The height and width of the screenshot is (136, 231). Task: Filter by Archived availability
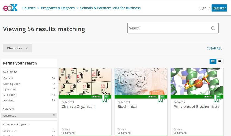point(29,100)
